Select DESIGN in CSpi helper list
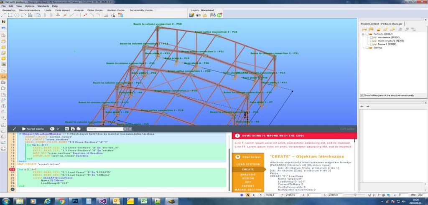The width and height of the screenshot is (428, 205). point(248,178)
